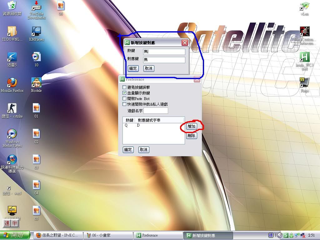Image resolution: width=320 pixels, height=240 pixels.
Task: Open YouTube Downloader desktop shortcut
Action: click(37, 6)
